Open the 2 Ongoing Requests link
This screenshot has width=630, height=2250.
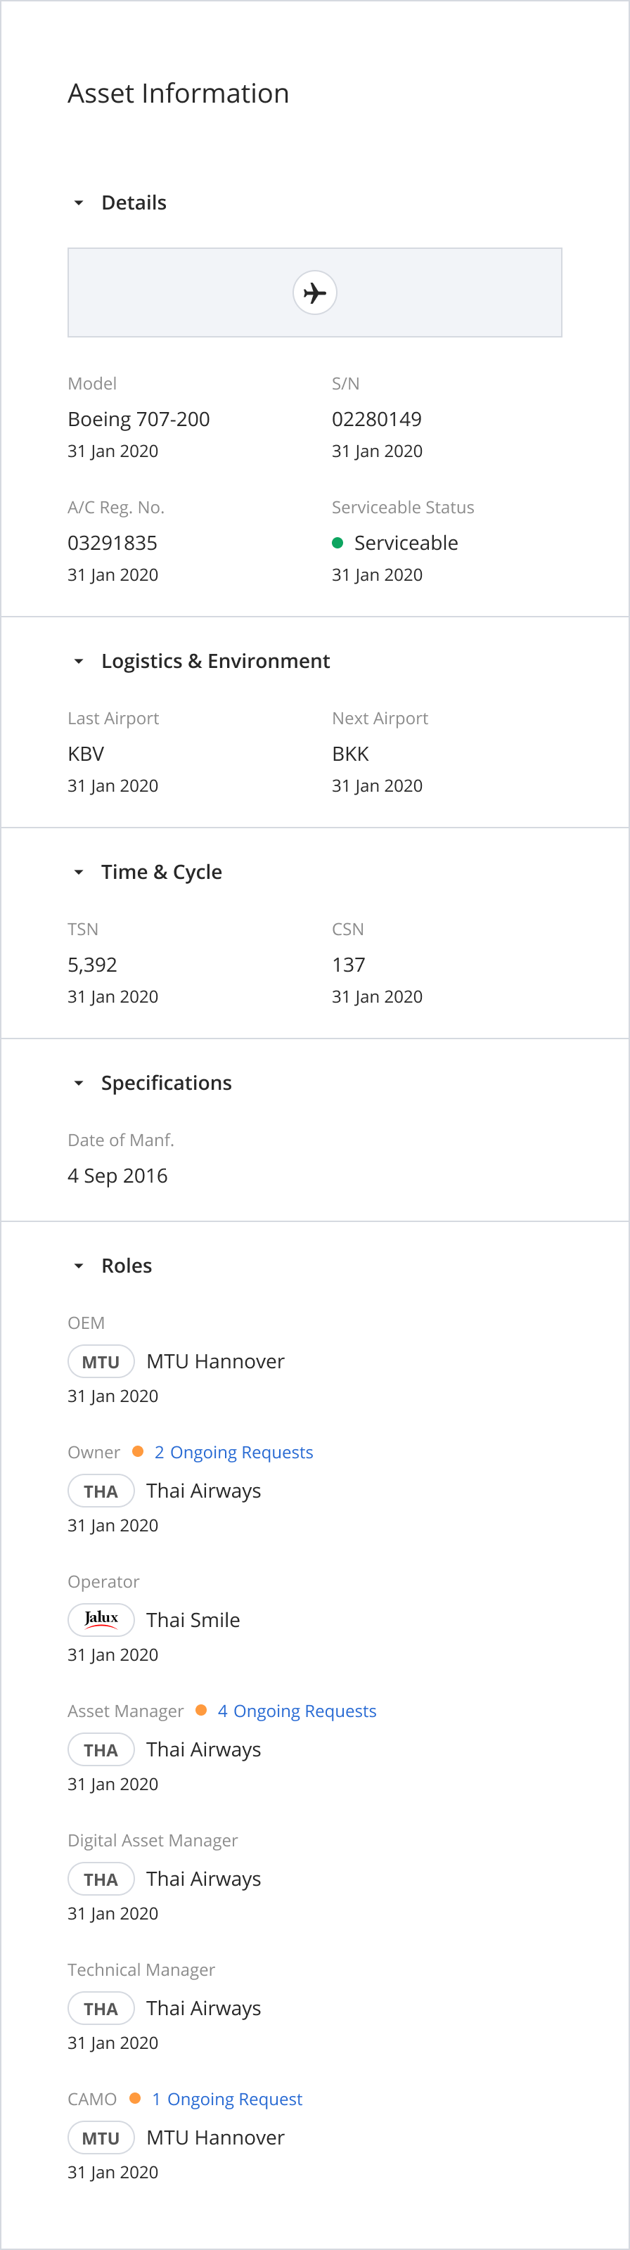pos(233,1452)
